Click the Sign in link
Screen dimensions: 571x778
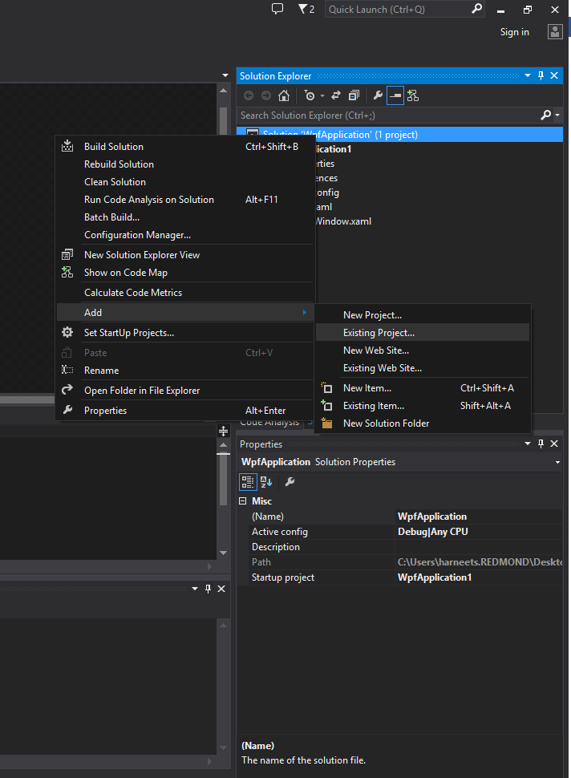pyautogui.click(x=514, y=32)
